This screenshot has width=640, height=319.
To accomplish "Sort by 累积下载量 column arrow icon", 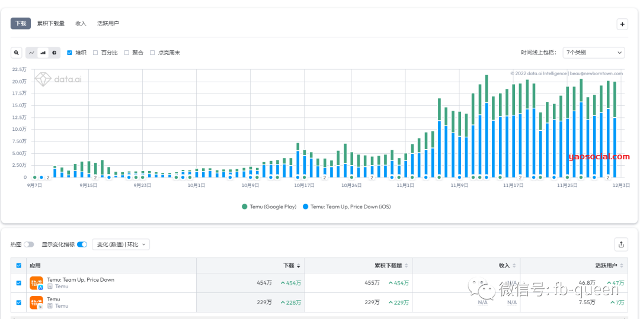I will [x=406, y=266].
